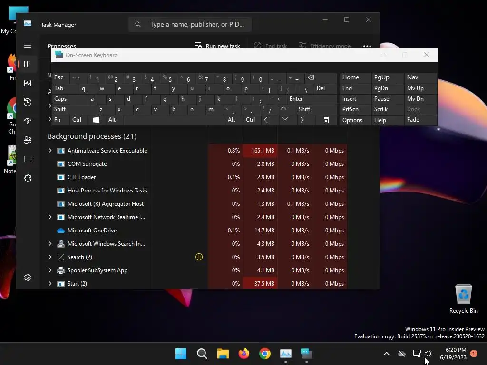Click Task Manager search field
The height and width of the screenshot is (365, 487).
pos(190,24)
